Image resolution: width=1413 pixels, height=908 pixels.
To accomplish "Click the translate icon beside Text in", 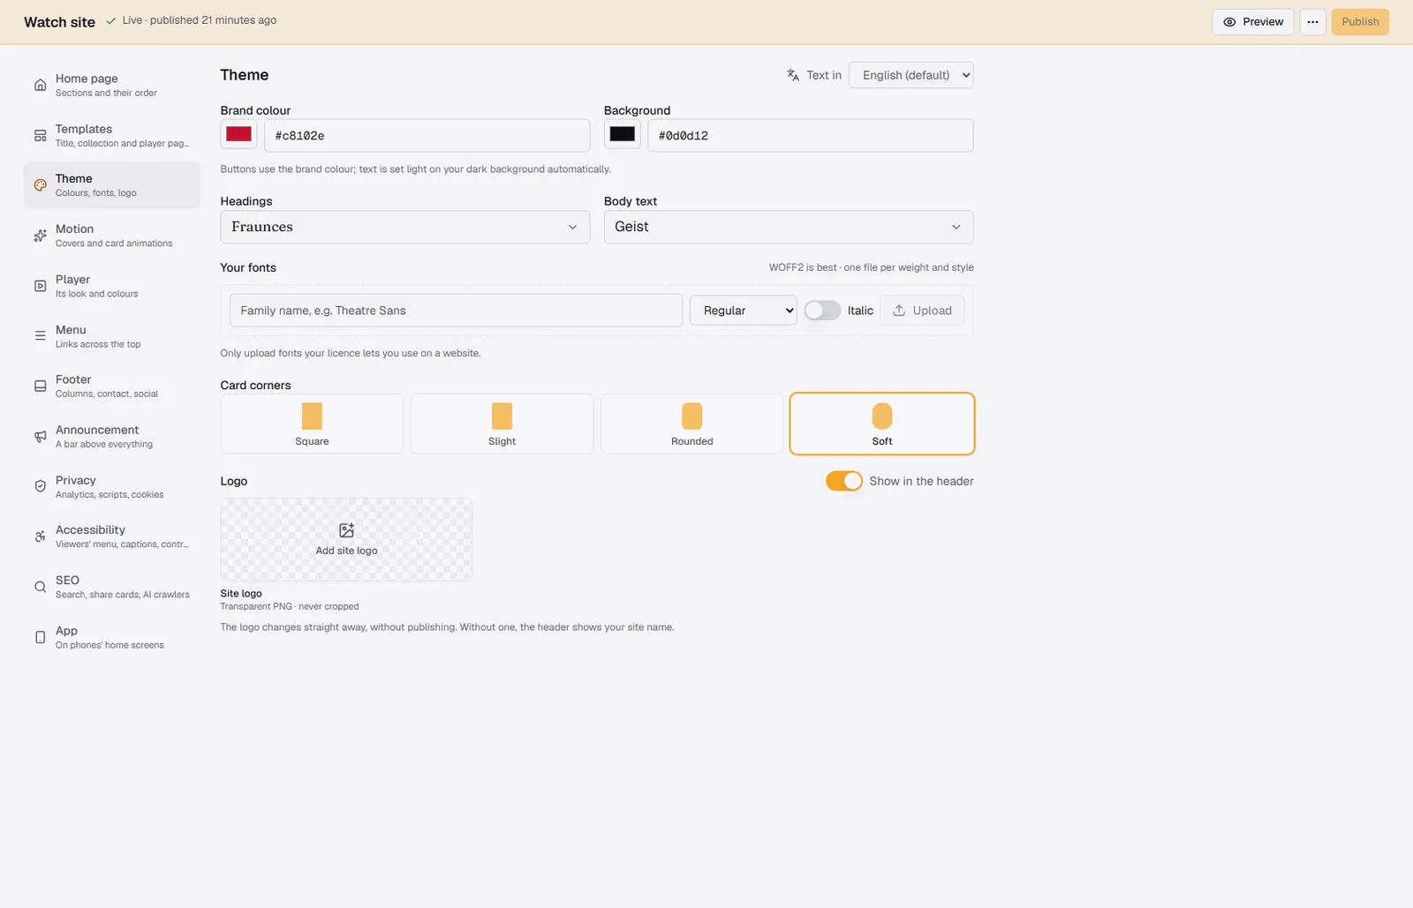I will 793,75.
